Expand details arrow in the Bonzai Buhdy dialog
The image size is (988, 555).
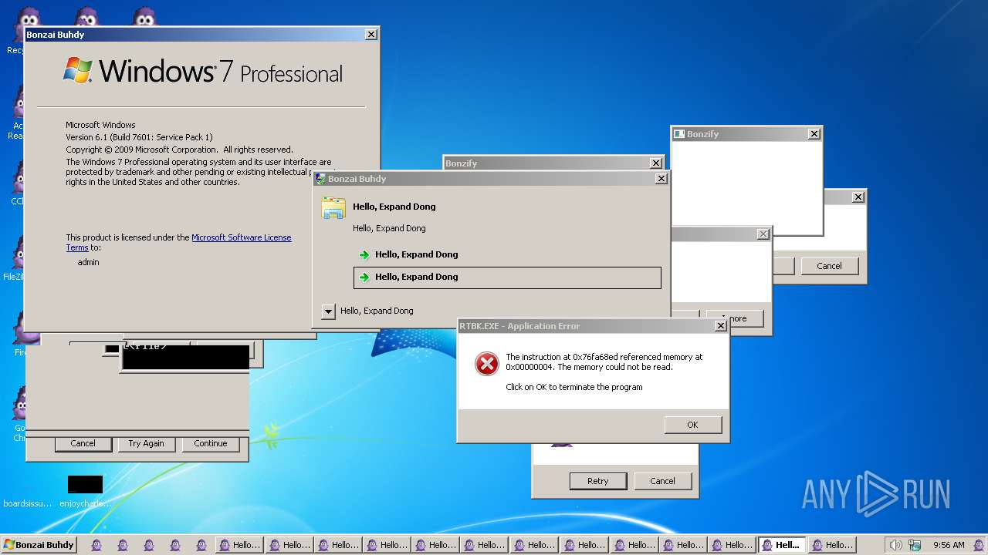tap(328, 311)
